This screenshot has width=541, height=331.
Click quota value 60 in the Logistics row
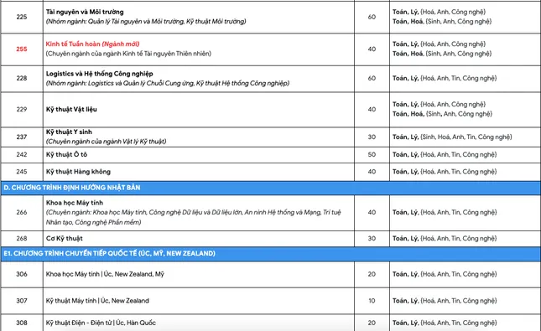pyautogui.click(x=372, y=78)
